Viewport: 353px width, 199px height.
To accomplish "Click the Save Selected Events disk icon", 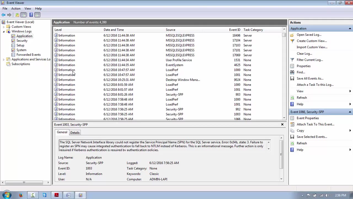I will 292,137.
